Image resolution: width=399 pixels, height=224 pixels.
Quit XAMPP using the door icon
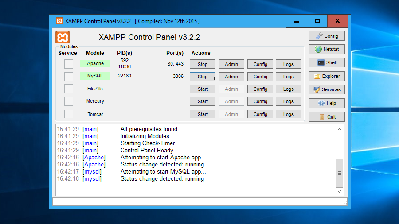(x=326, y=117)
